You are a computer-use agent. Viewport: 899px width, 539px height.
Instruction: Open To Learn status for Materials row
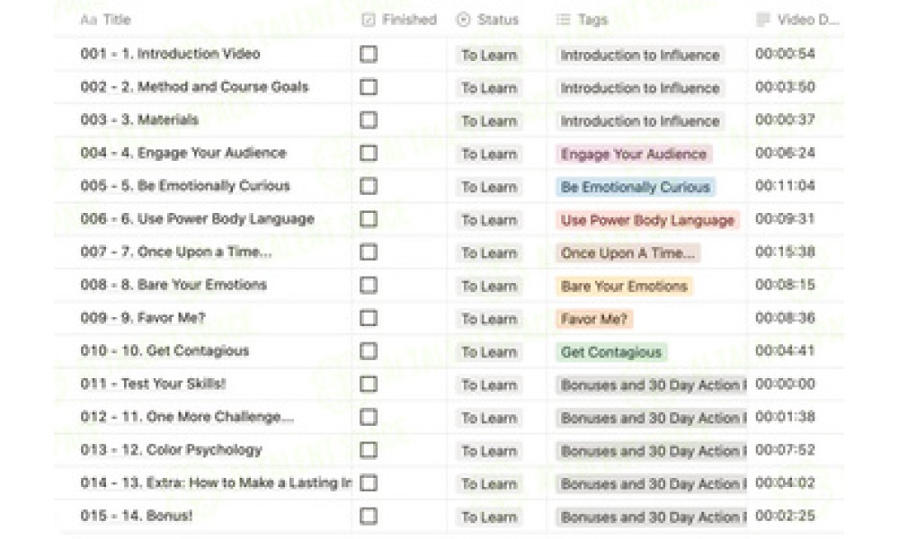pyautogui.click(x=489, y=121)
